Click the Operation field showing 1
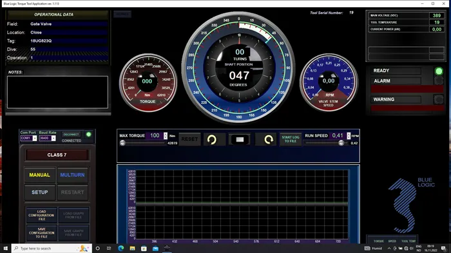451x253 pixels. (x=68, y=57)
